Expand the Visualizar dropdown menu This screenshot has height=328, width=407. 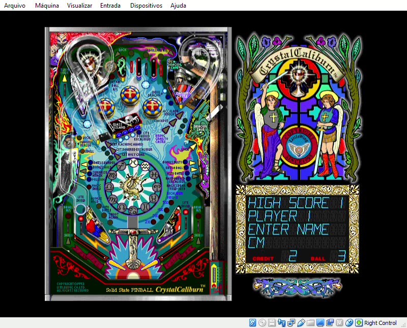coord(80,6)
